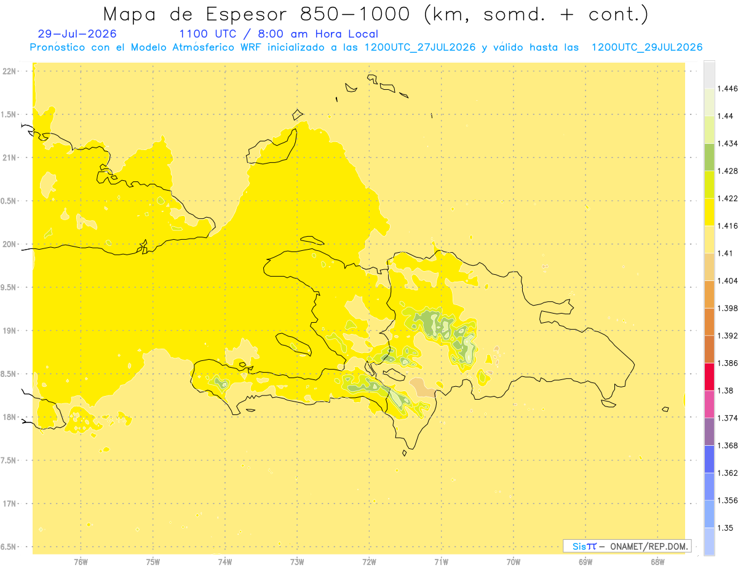The width and height of the screenshot is (738, 570).
Task: Click the latitude label '6.5N'
Action: click(x=9, y=547)
